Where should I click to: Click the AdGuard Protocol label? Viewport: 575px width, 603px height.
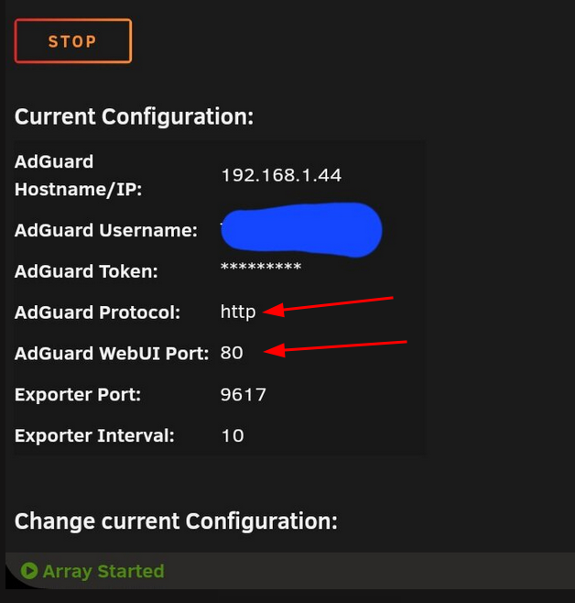point(98,312)
